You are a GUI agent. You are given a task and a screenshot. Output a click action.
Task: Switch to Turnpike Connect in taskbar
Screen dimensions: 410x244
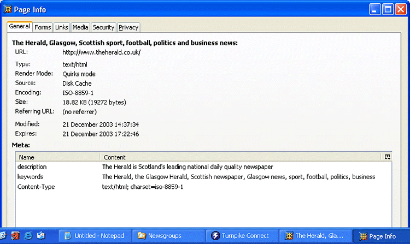[x=242, y=236]
